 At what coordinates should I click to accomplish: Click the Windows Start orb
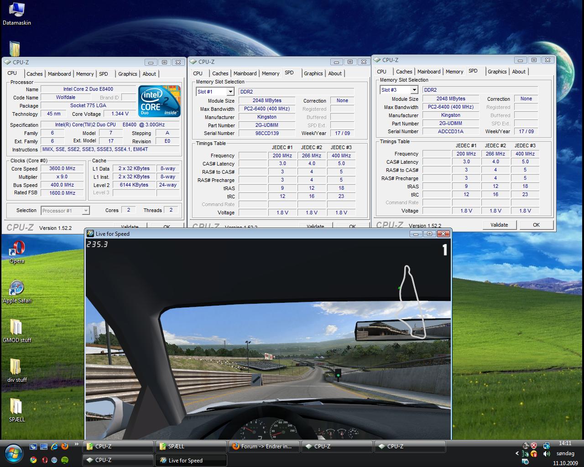(13, 453)
